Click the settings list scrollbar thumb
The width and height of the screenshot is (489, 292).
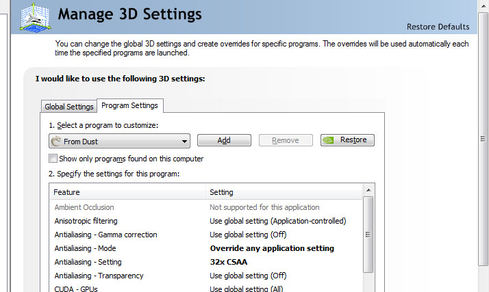pos(368,235)
